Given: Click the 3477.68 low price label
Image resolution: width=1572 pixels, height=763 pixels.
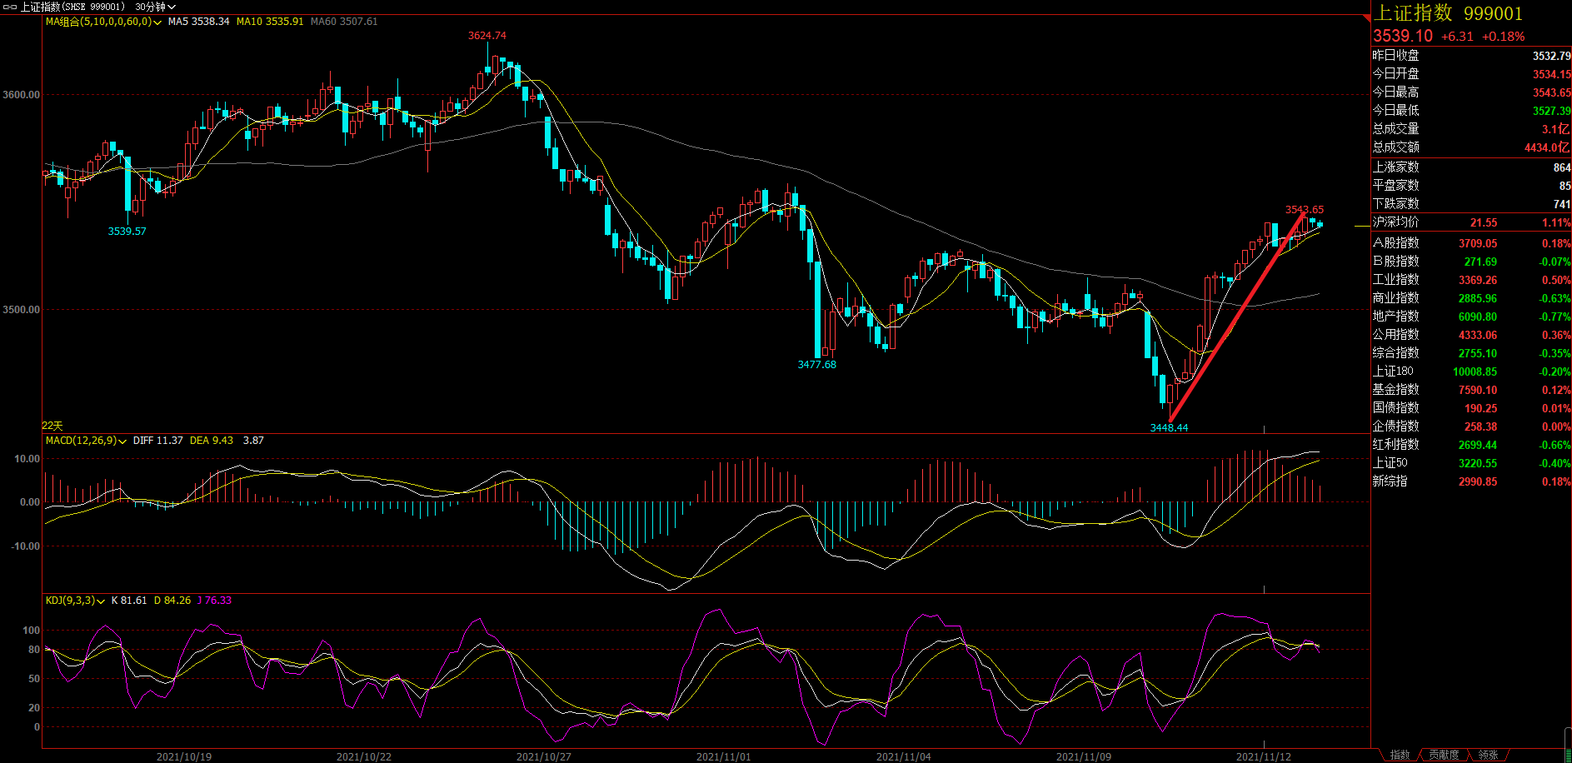Looking at the screenshot, I should [x=816, y=365].
